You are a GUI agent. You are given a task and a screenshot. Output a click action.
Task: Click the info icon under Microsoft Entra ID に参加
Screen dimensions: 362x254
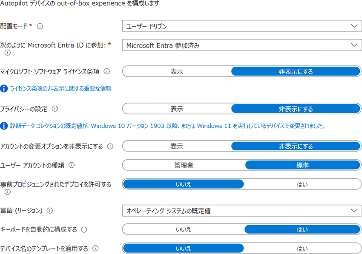[8, 53]
